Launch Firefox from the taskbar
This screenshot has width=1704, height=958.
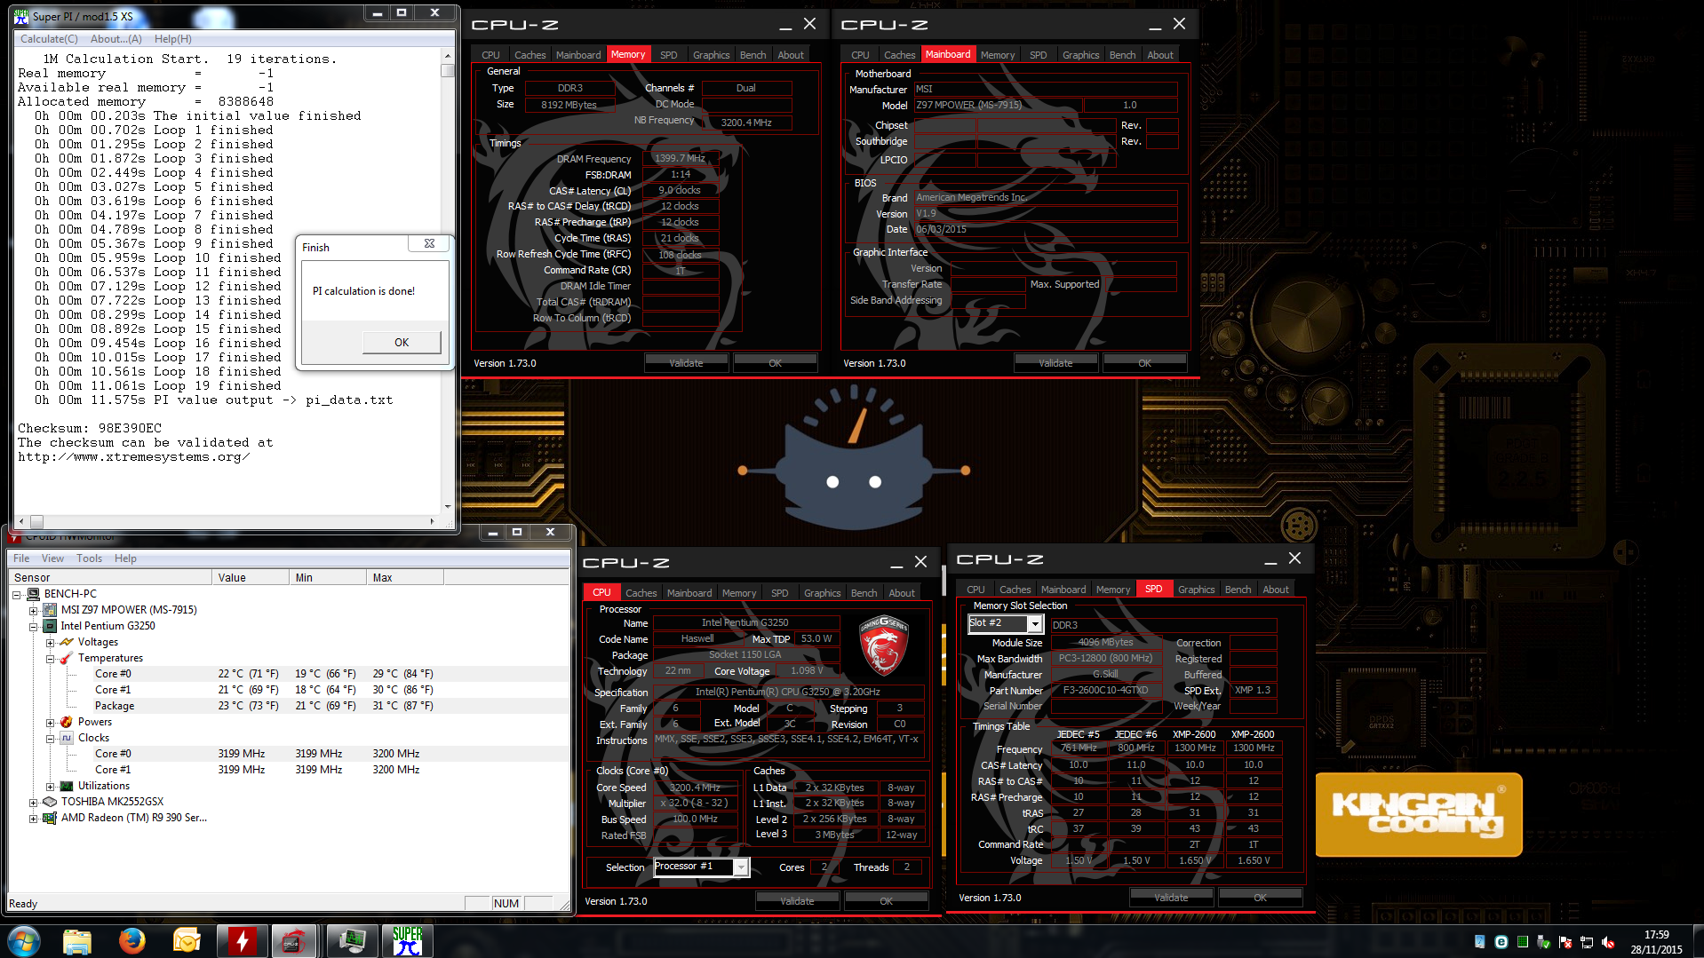click(132, 940)
